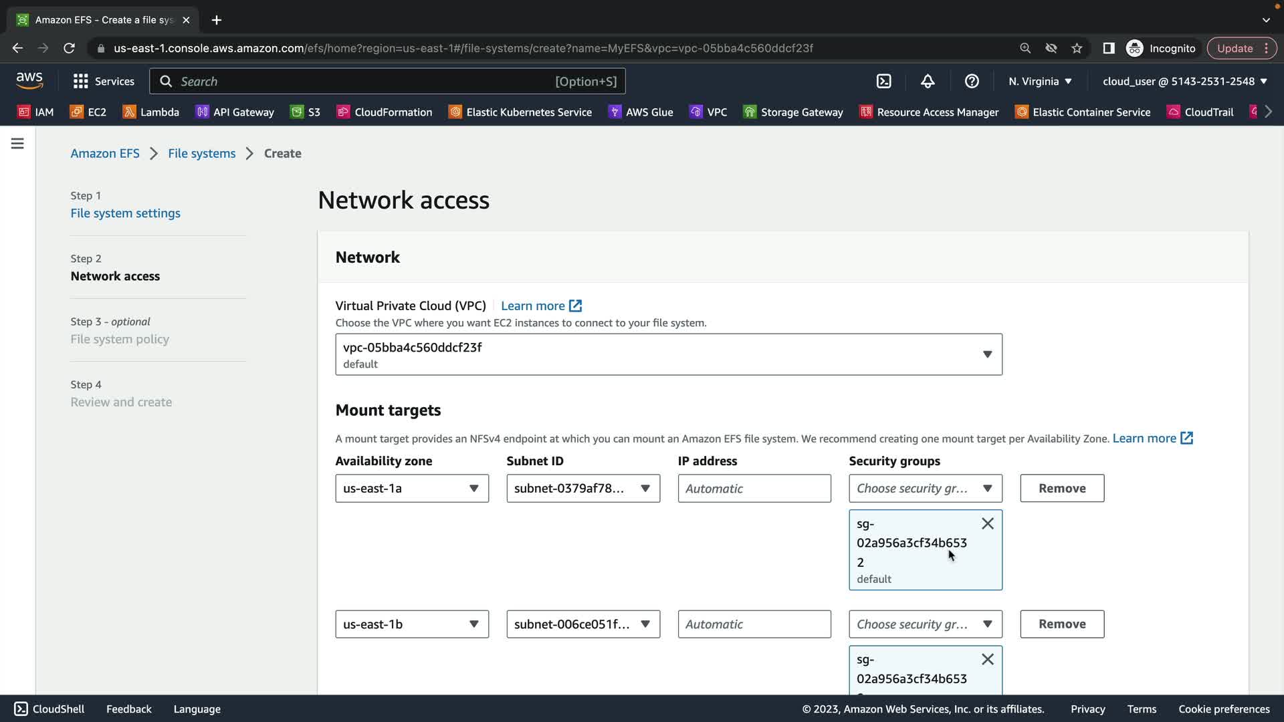Go to Step 1 File system settings
The height and width of the screenshot is (722, 1284).
[125, 213]
